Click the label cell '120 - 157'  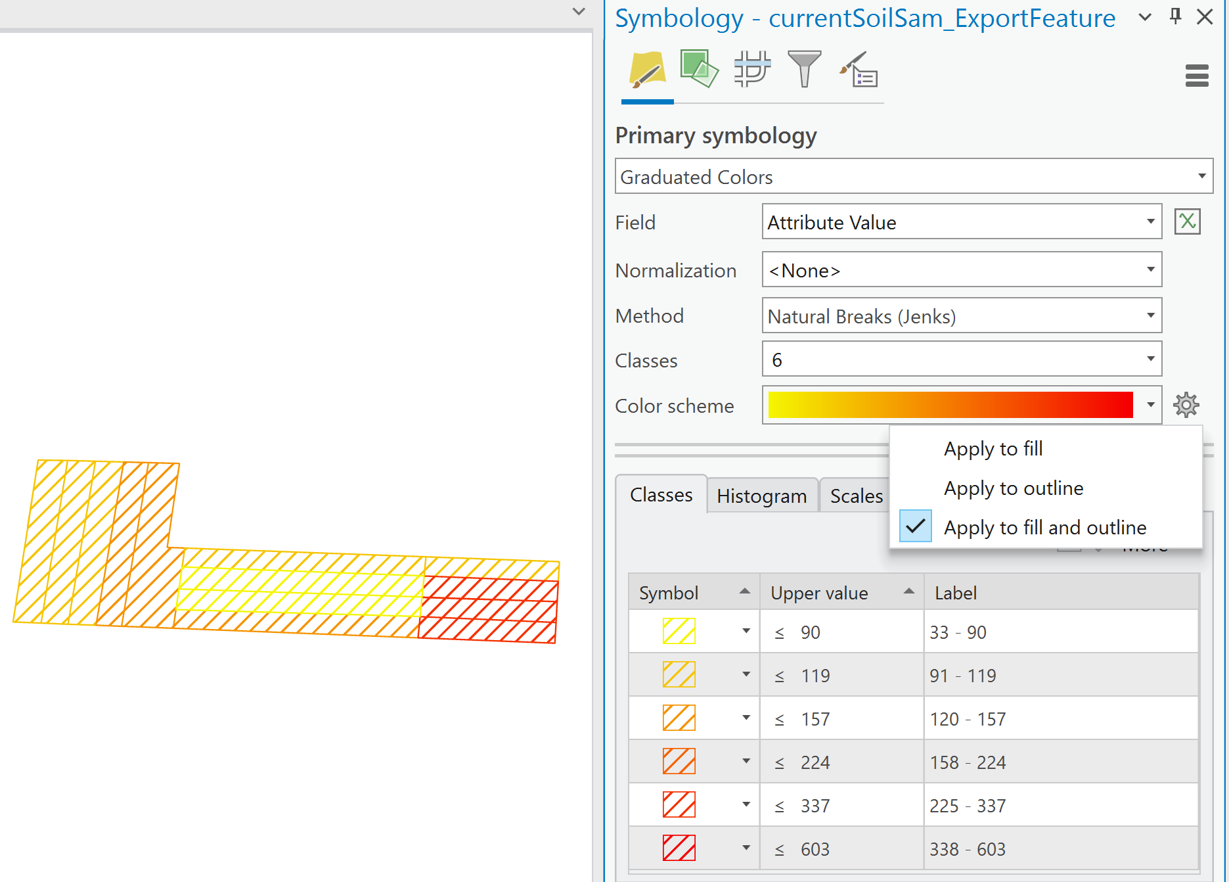tap(1061, 718)
